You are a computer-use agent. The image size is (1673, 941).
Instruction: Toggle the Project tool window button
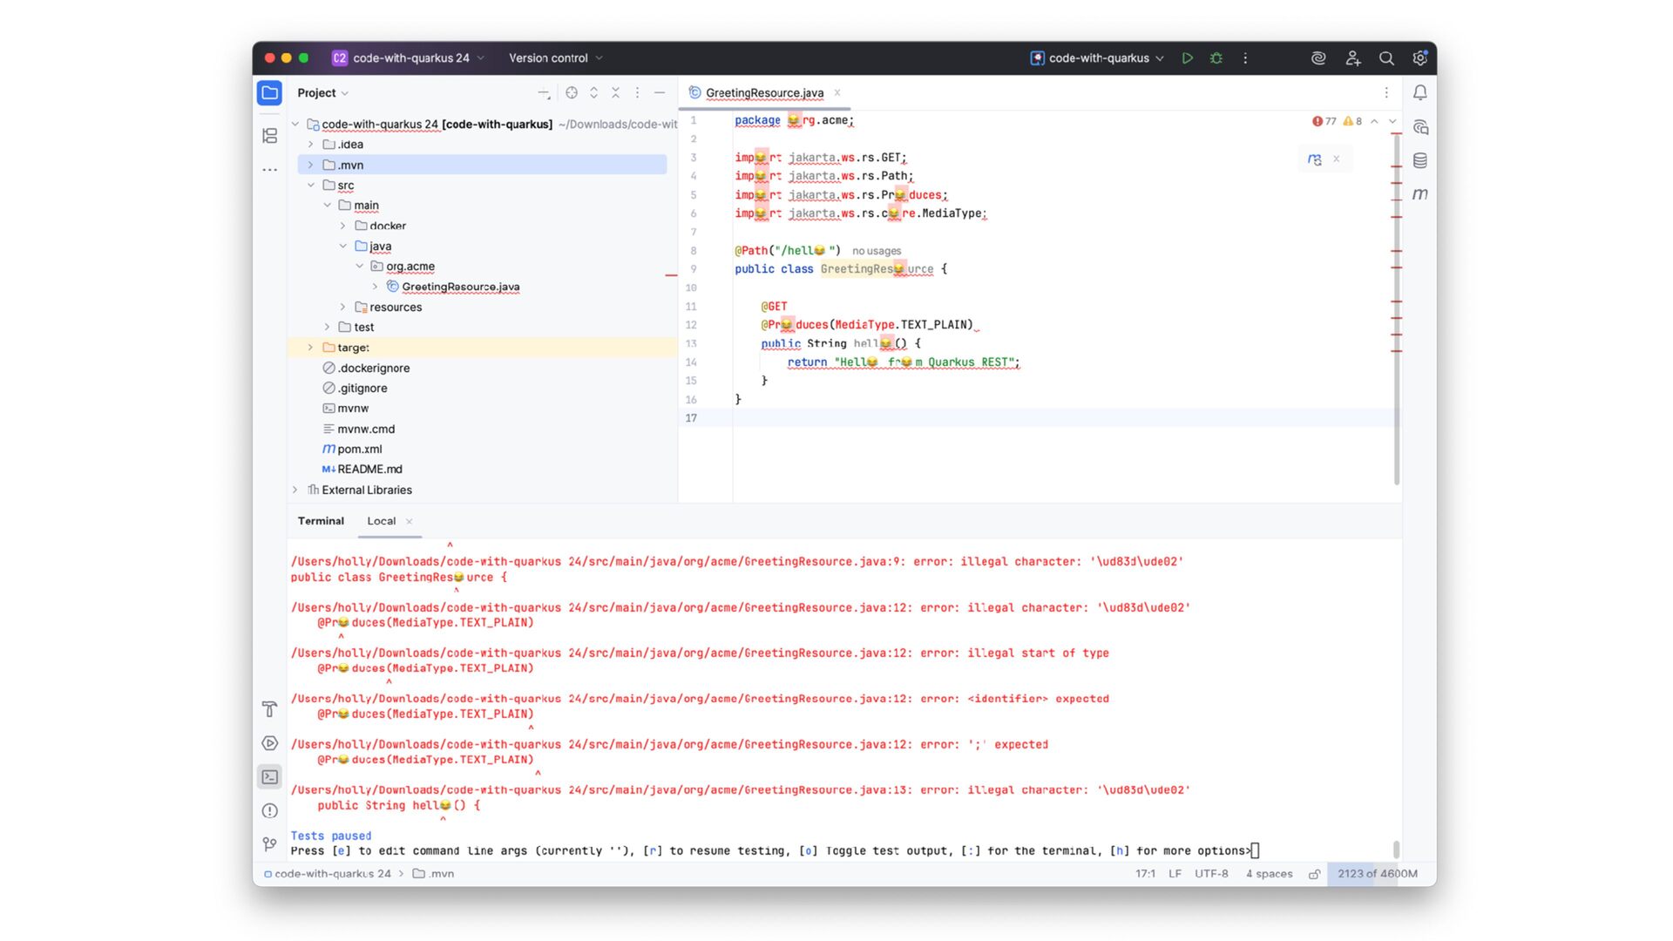pos(270,93)
